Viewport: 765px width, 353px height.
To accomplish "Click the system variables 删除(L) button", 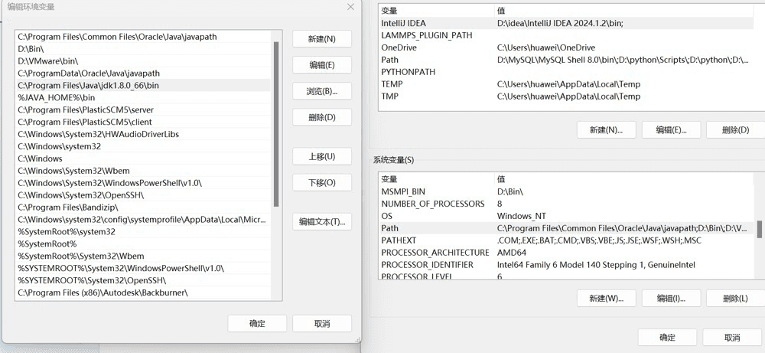I will click(736, 299).
